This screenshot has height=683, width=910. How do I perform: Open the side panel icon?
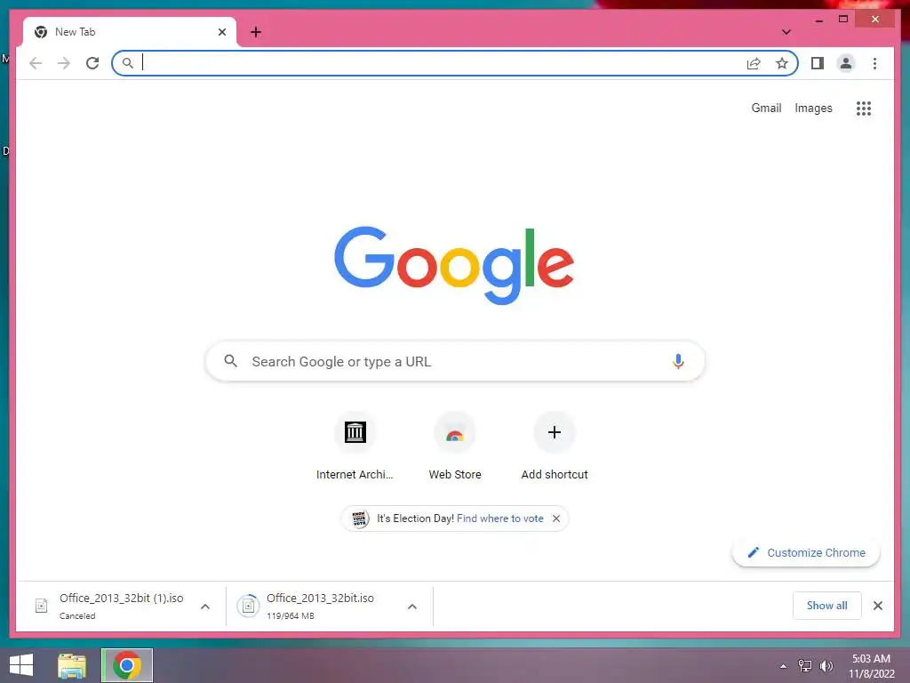pos(818,63)
